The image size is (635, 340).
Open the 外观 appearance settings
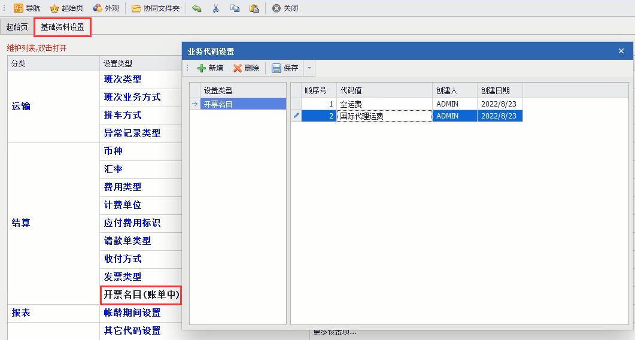98,8
